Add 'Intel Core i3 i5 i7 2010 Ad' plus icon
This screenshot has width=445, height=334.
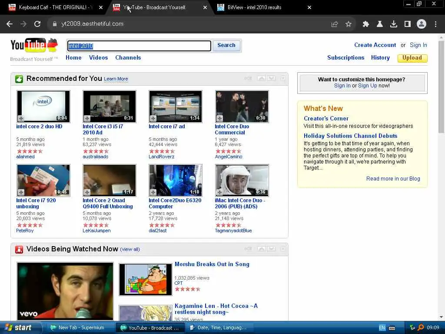(87, 118)
